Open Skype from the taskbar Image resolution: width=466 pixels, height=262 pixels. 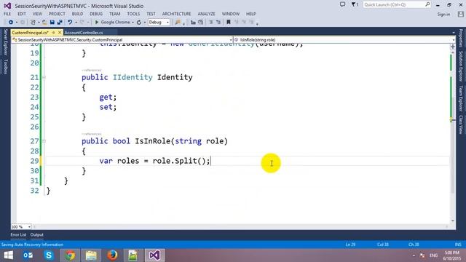pos(49,255)
